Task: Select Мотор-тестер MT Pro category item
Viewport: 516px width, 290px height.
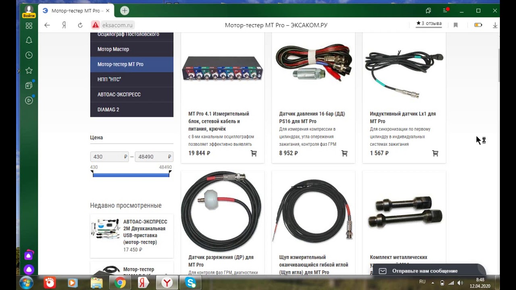Action: point(132,64)
